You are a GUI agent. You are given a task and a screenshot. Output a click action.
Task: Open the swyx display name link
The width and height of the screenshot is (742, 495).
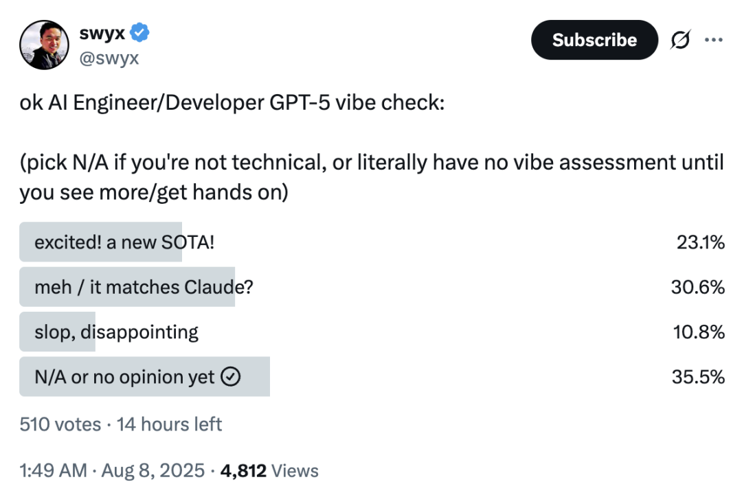coord(102,33)
